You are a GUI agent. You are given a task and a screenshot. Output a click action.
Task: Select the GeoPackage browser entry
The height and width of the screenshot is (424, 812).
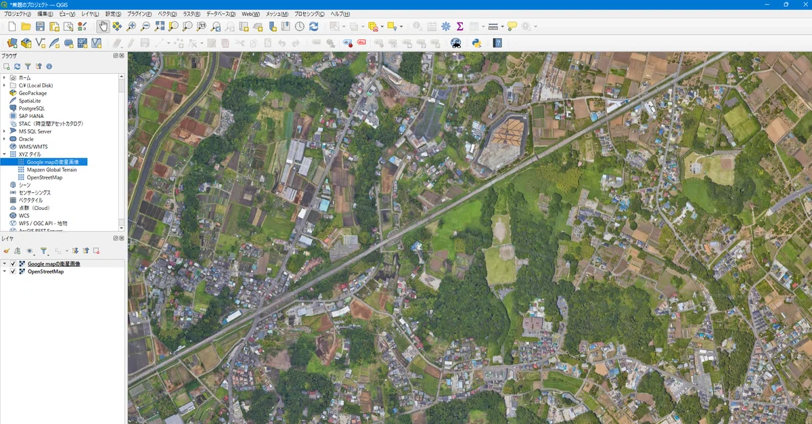32,93
